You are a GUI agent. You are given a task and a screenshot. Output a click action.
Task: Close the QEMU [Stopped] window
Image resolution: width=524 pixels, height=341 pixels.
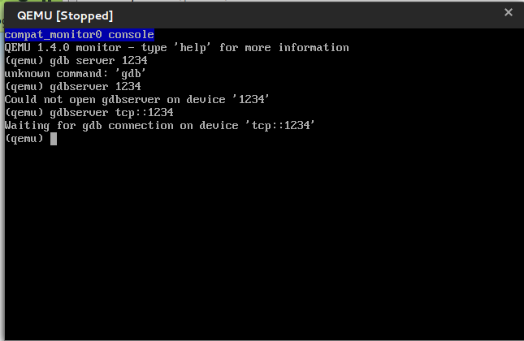click(x=509, y=12)
